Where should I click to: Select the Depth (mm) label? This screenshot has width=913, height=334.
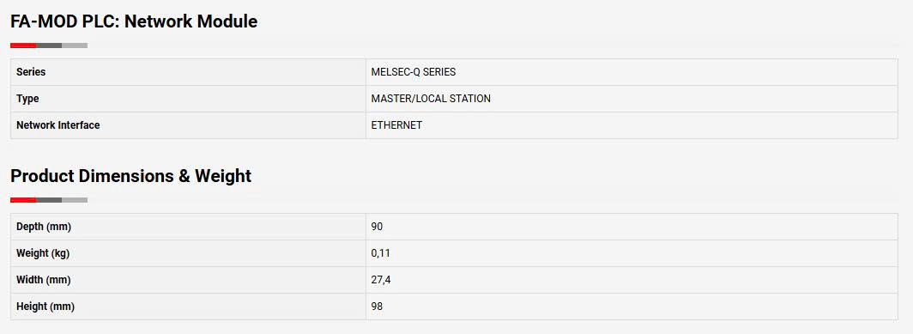coord(44,227)
